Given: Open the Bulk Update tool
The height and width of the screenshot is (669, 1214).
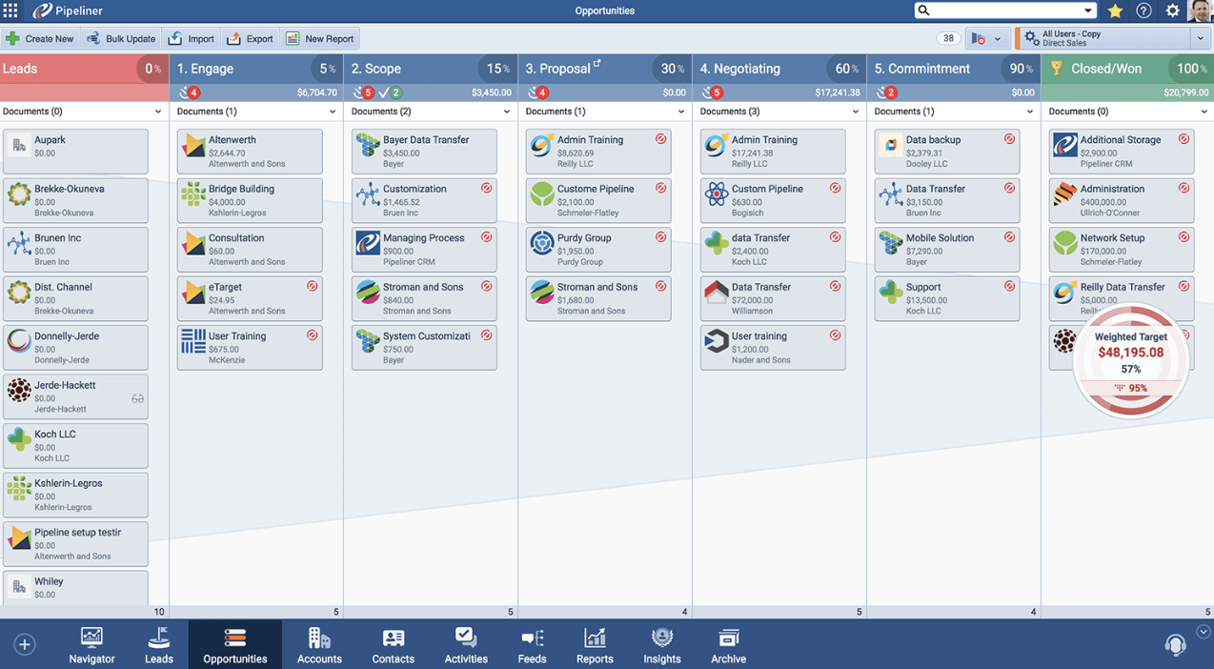Looking at the screenshot, I should (x=92, y=38).
